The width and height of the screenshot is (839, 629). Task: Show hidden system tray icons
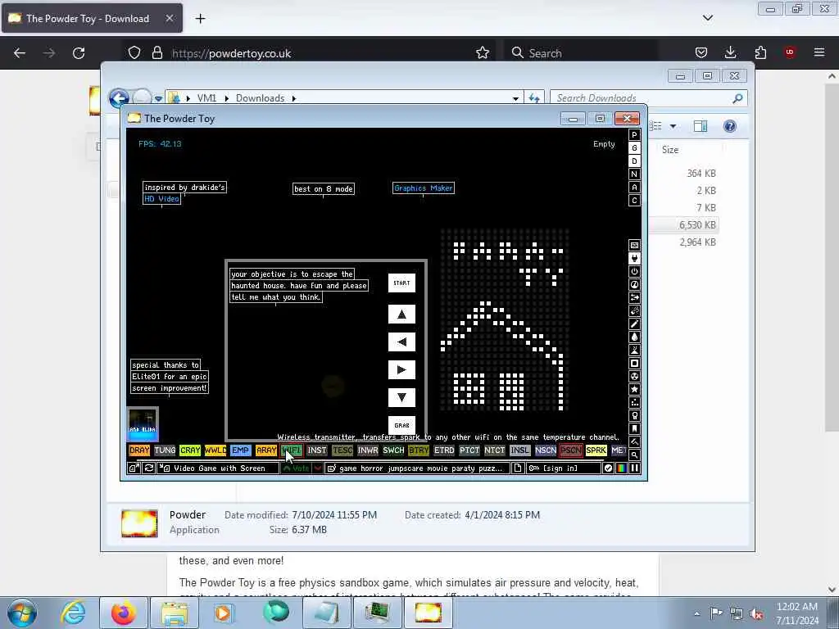coord(696,613)
